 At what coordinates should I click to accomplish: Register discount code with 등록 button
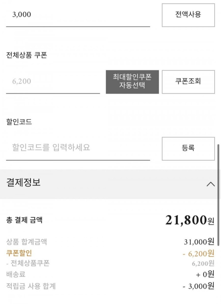[188, 148]
